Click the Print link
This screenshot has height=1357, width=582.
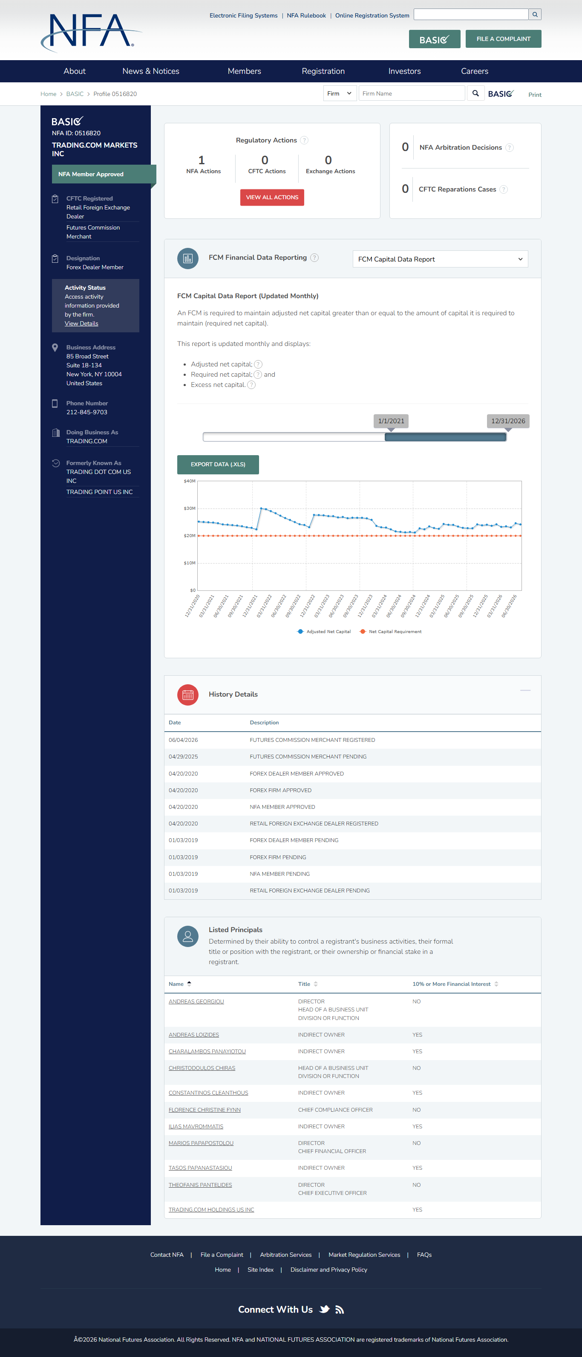(x=535, y=95)
